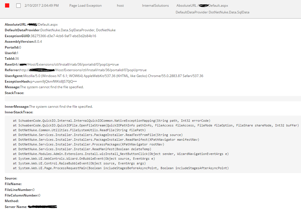Click the 'FileName:' label
Screen dimensions: 301x213
[13, 184]
